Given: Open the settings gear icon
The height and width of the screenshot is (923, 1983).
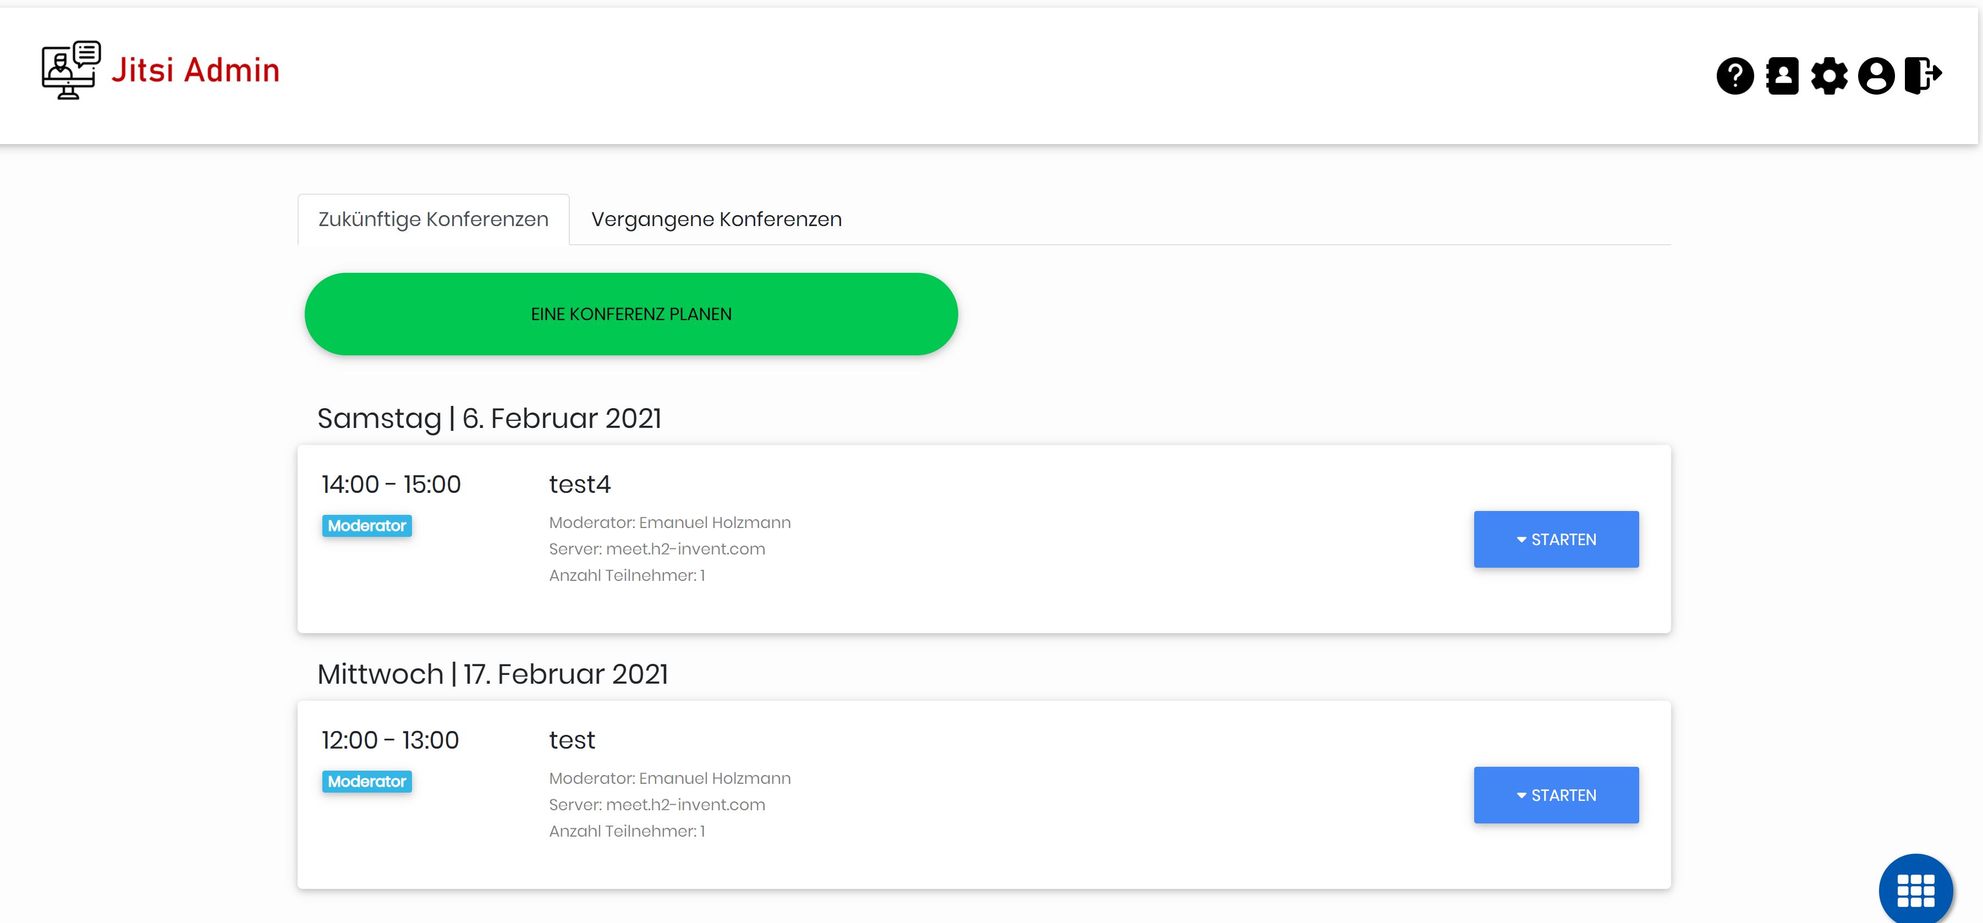Looking at the screenshot, I should pos(1829,76).
